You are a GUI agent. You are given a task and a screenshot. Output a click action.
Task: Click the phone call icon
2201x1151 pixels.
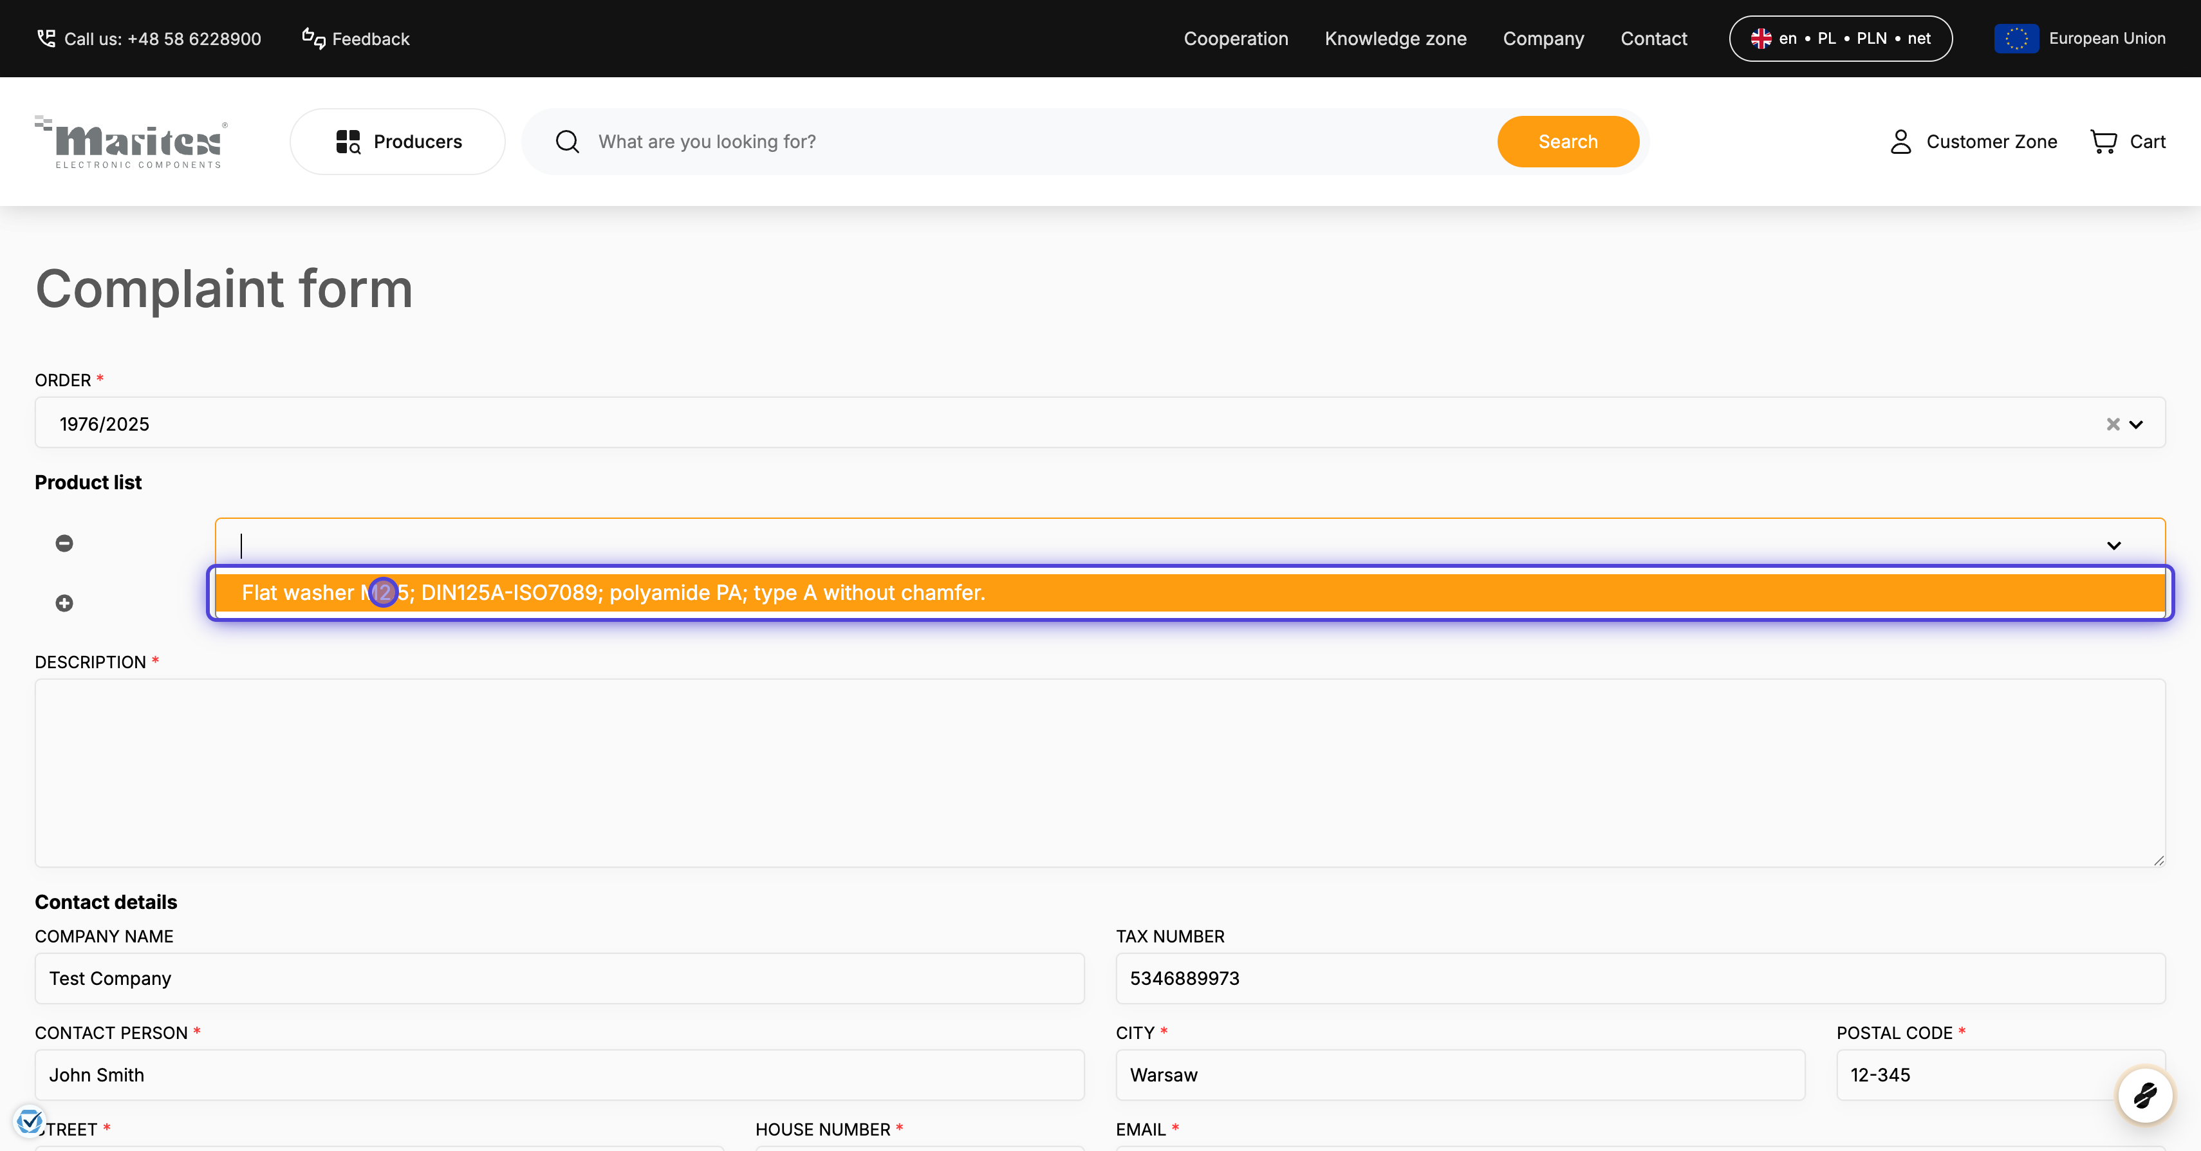click(x=46, y=39)
